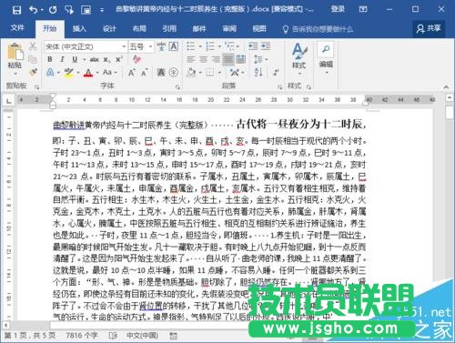Toggle Underline formatting
Image resolution: width=455 pixels, height=343 pixels.
pos(75,59)
